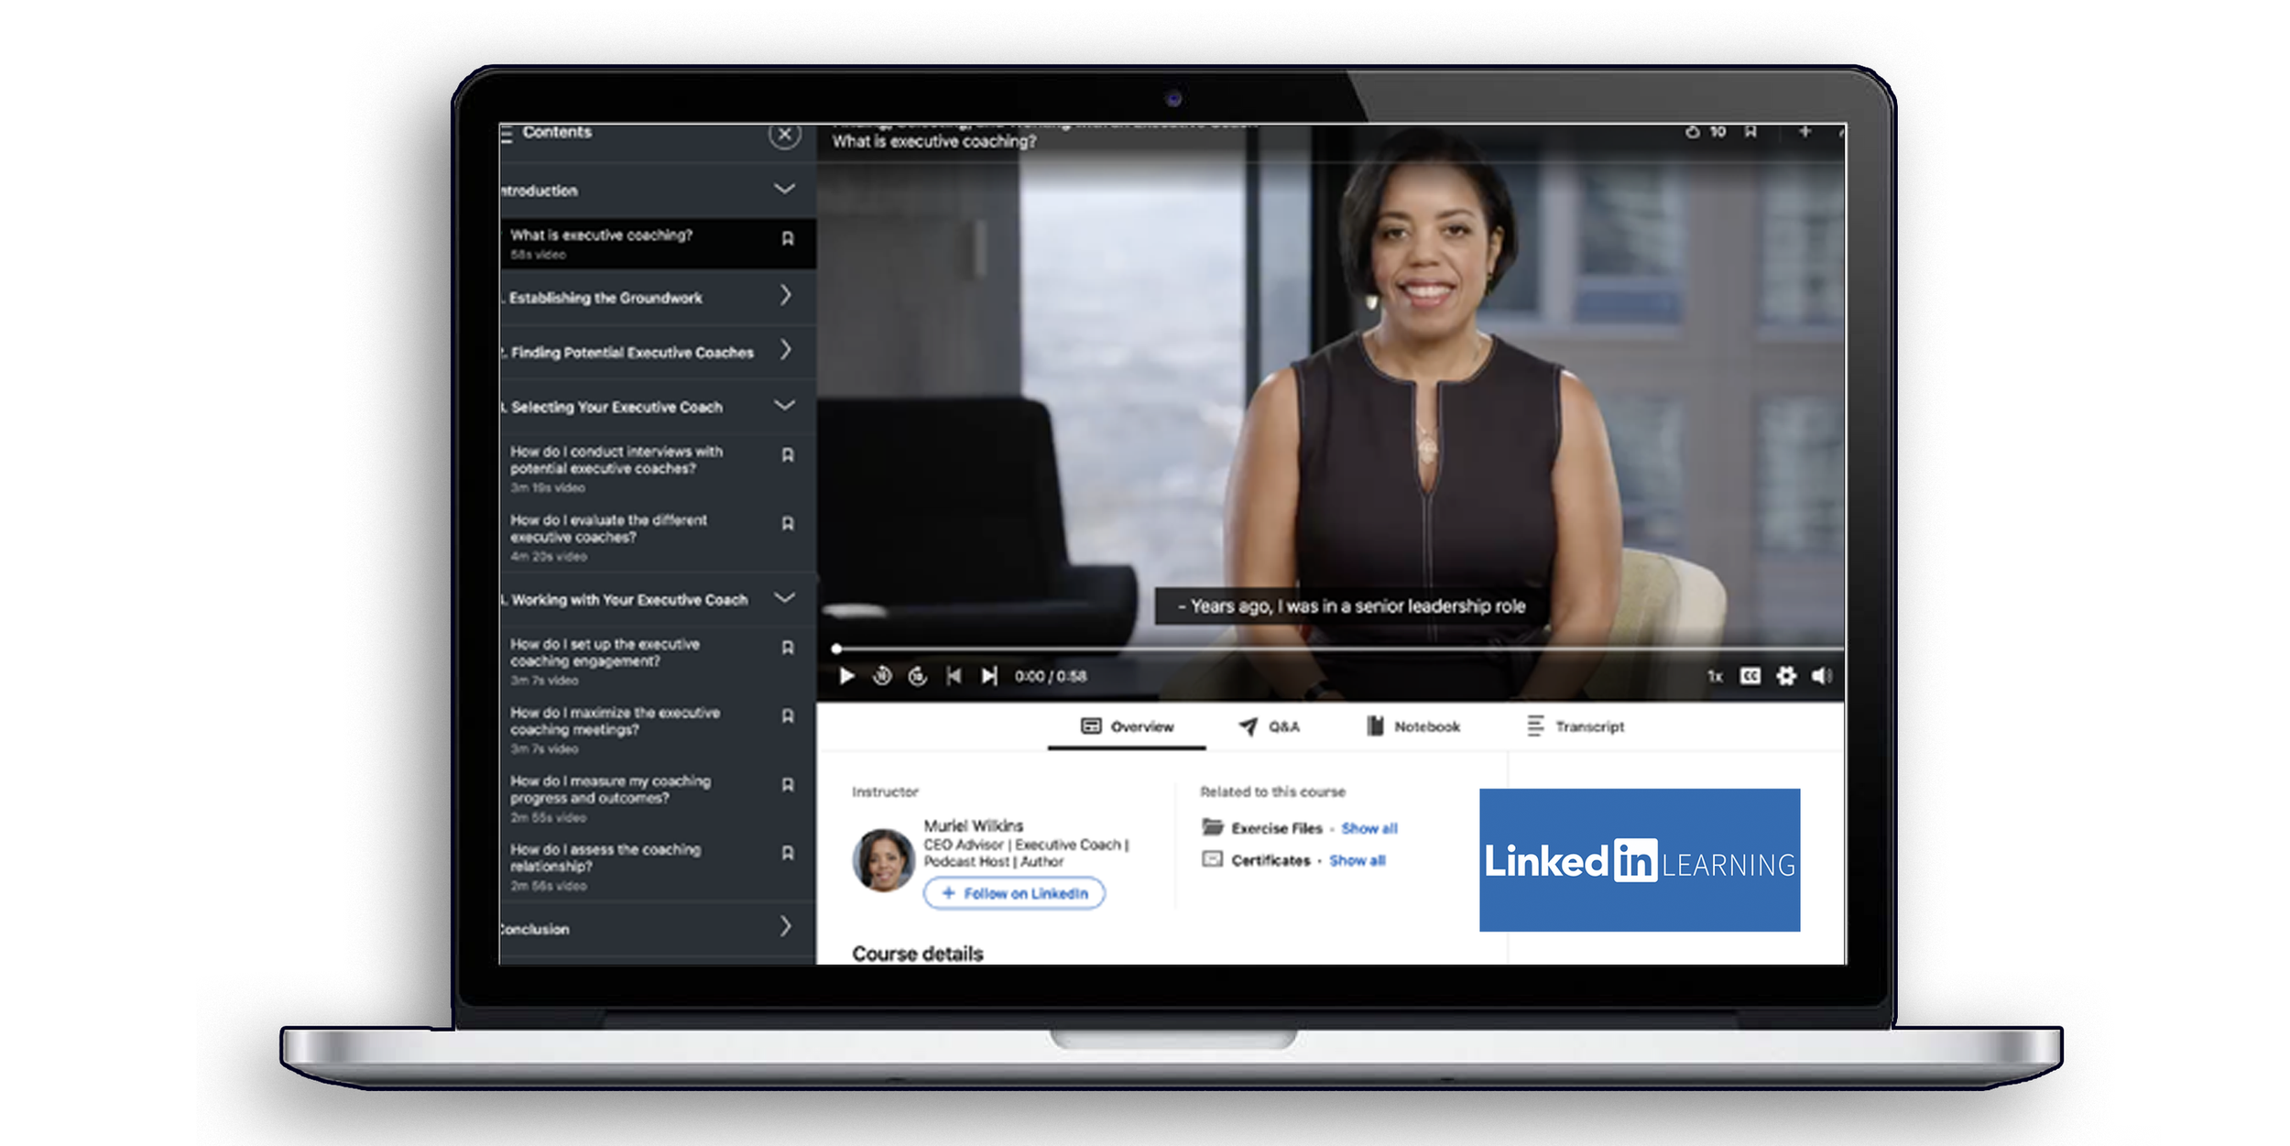Select the 'How do I assess the coaching relationship?' video
Image resolution: width=2290 pixels, height=1146 pixels.
point(603,857)
